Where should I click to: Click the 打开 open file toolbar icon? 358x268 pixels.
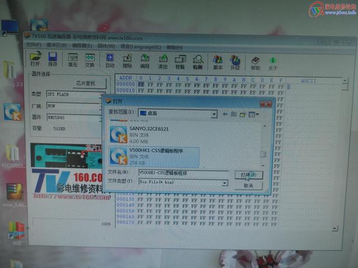(x=35, y=59)
